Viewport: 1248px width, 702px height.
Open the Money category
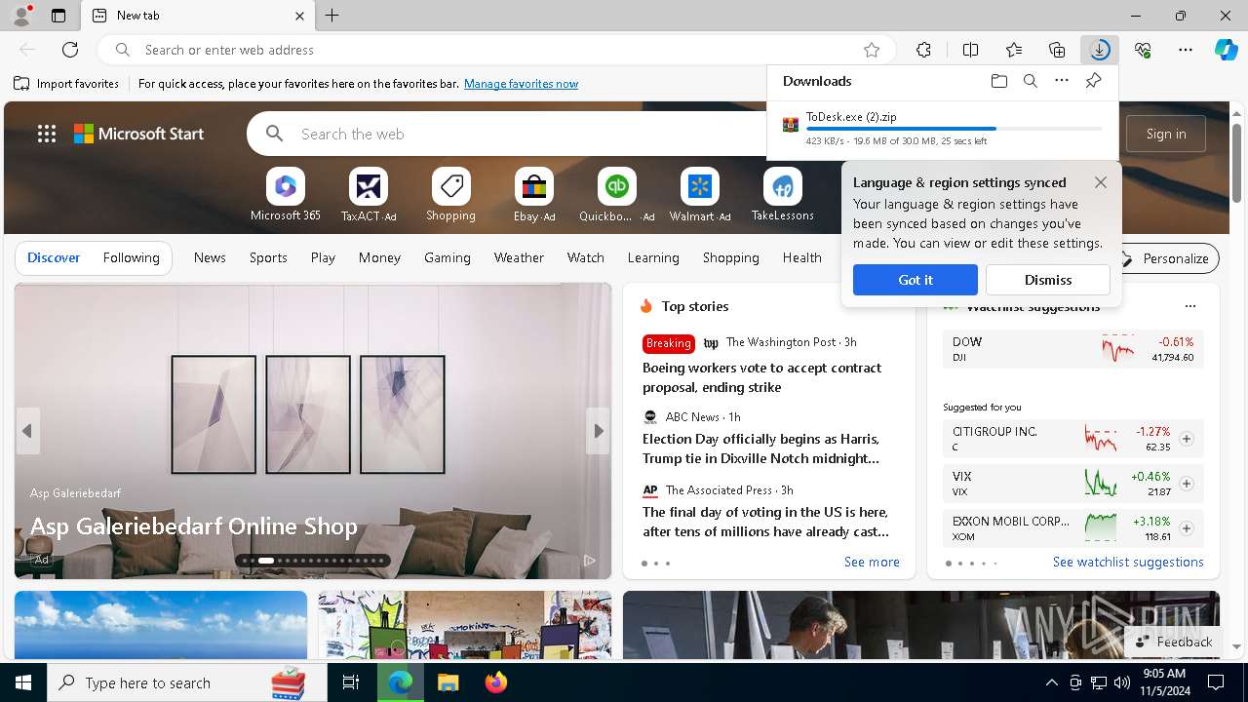pos(379,257)
